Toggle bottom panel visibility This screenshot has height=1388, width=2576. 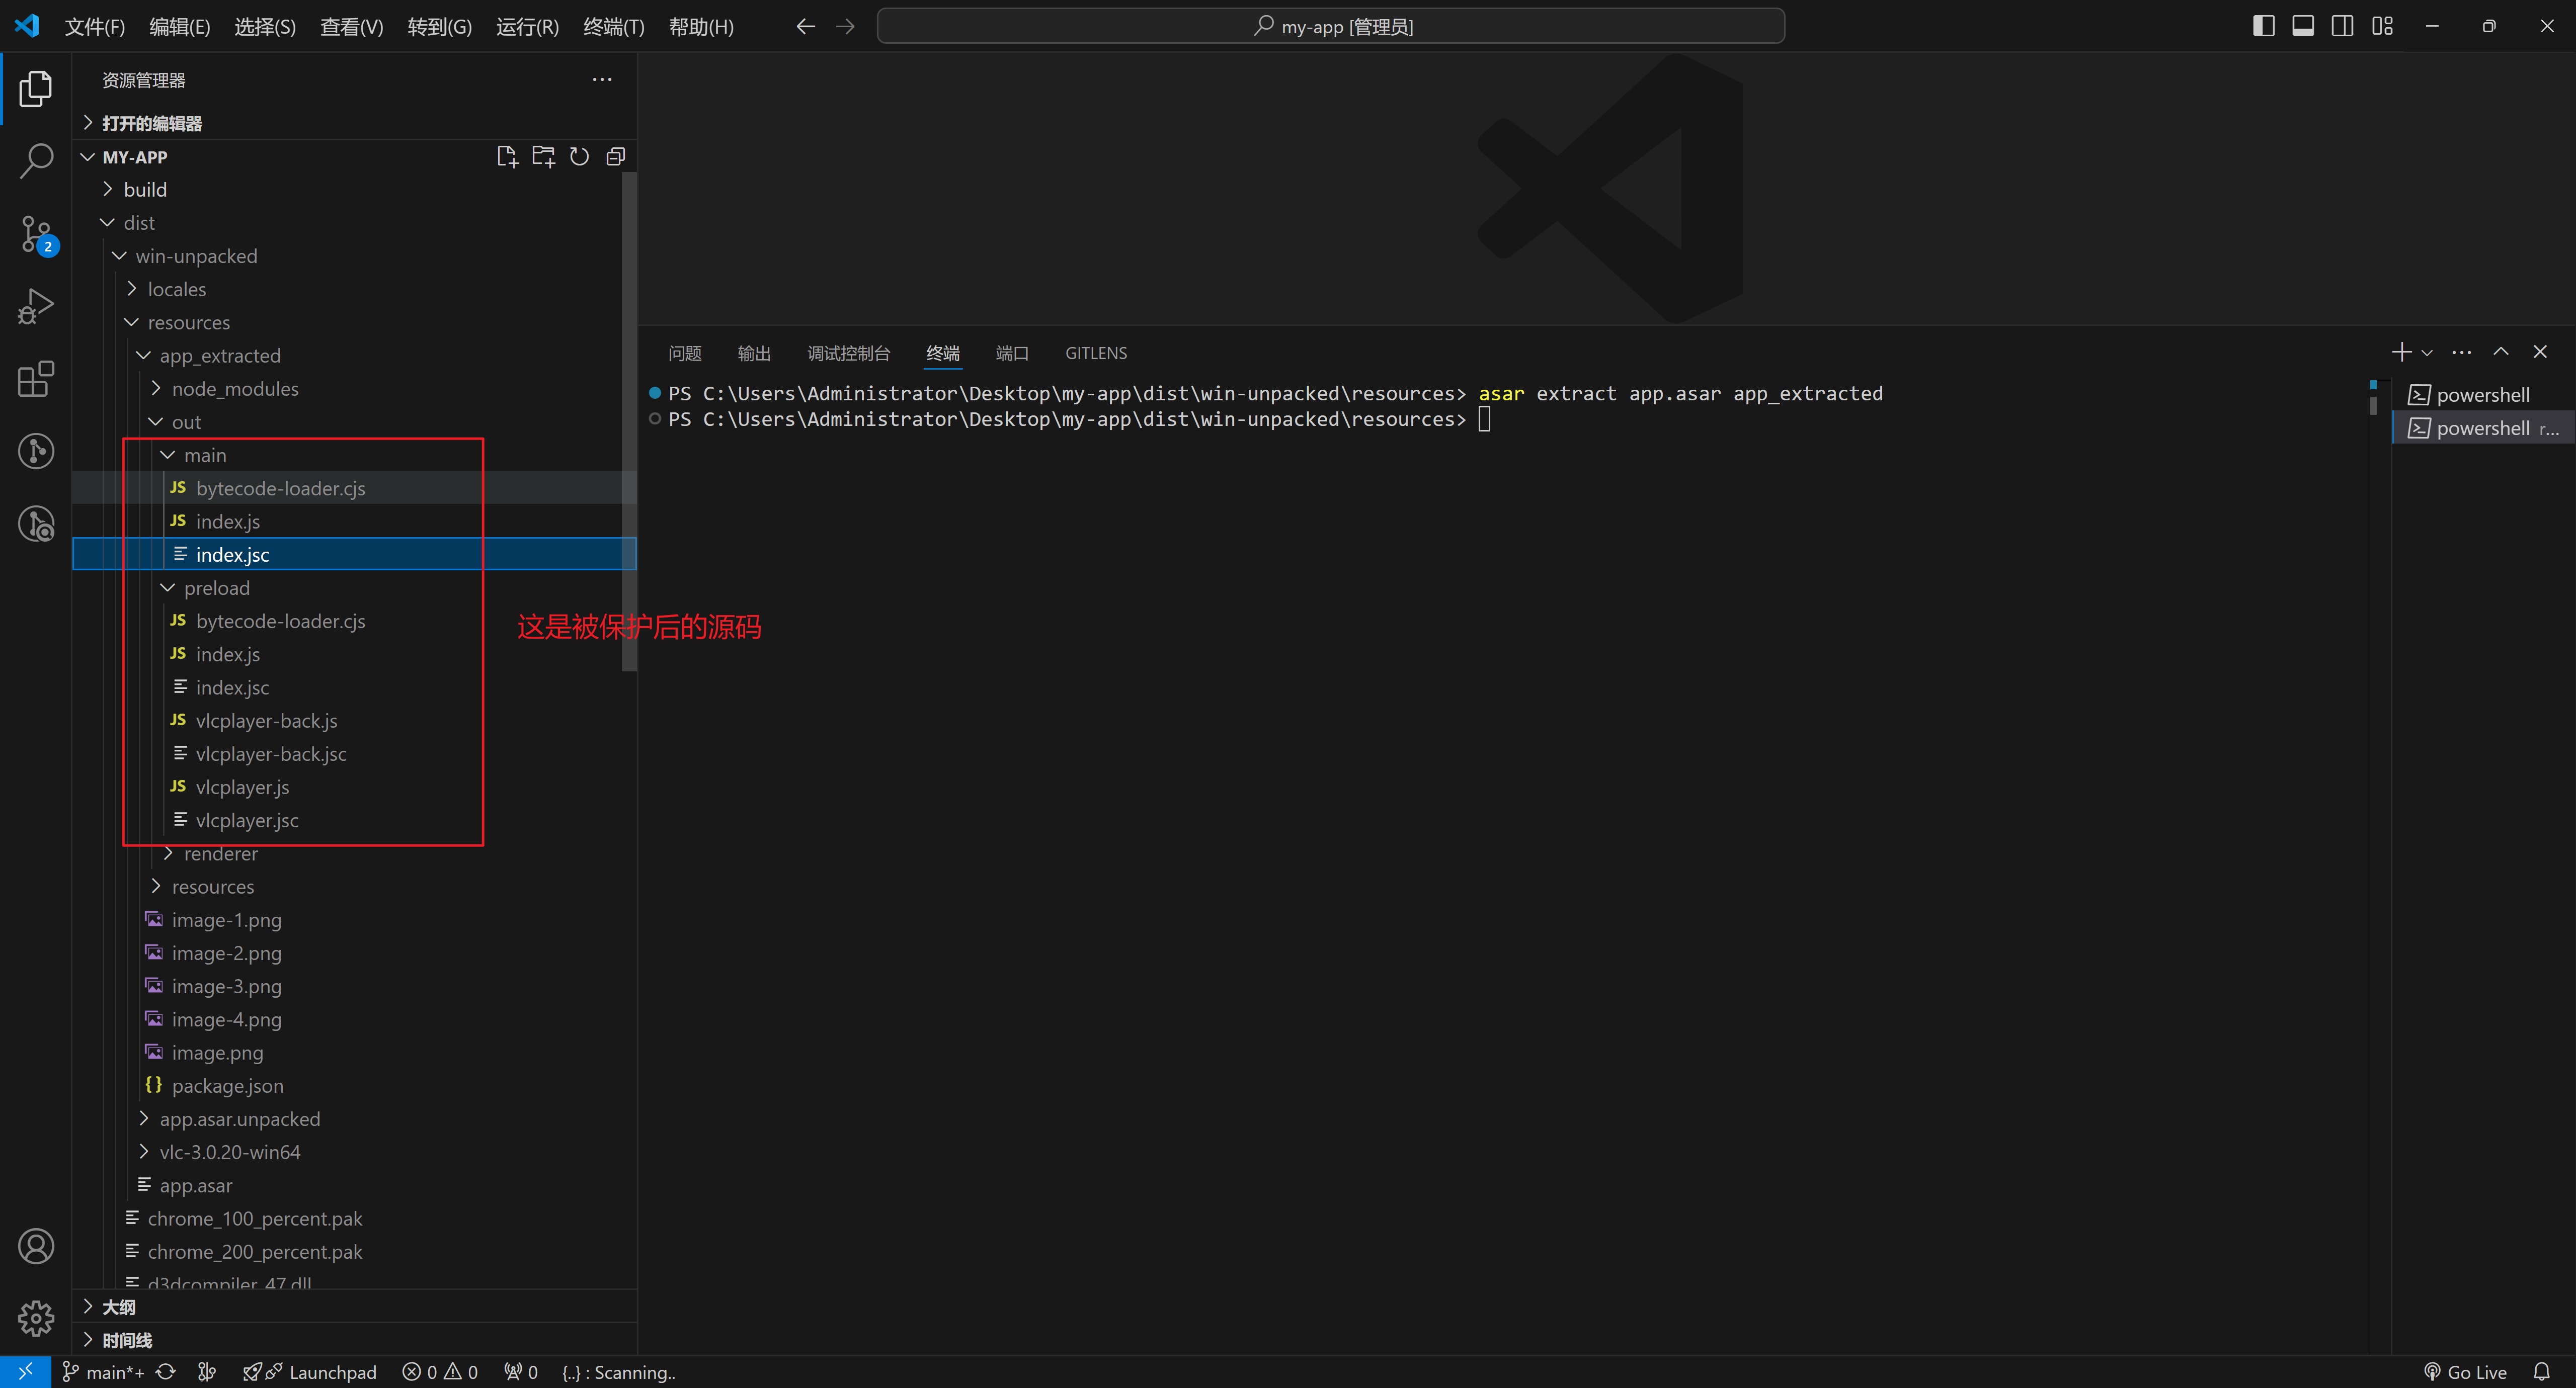(2303, 26)
